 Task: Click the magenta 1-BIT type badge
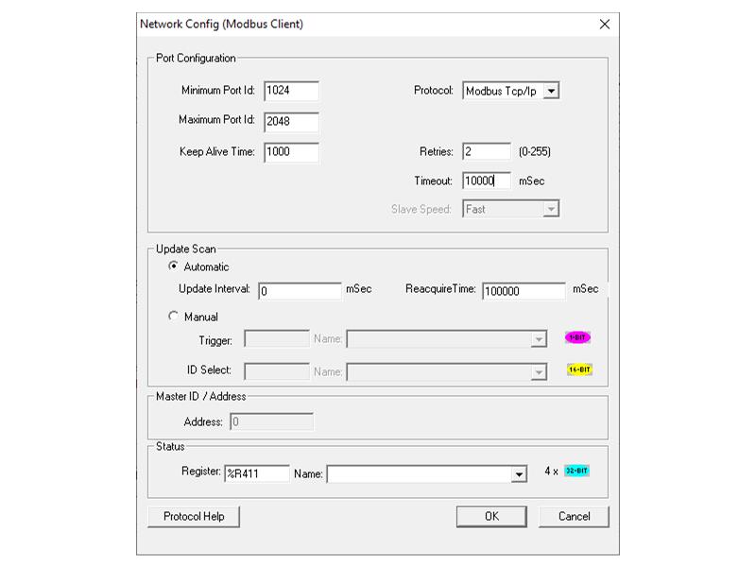tap(577, 337)
